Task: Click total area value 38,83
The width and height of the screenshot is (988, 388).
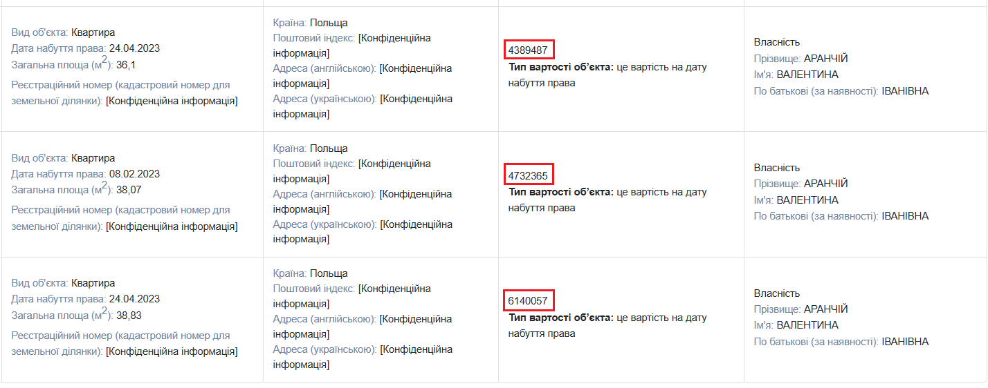Action: (128, 315)
